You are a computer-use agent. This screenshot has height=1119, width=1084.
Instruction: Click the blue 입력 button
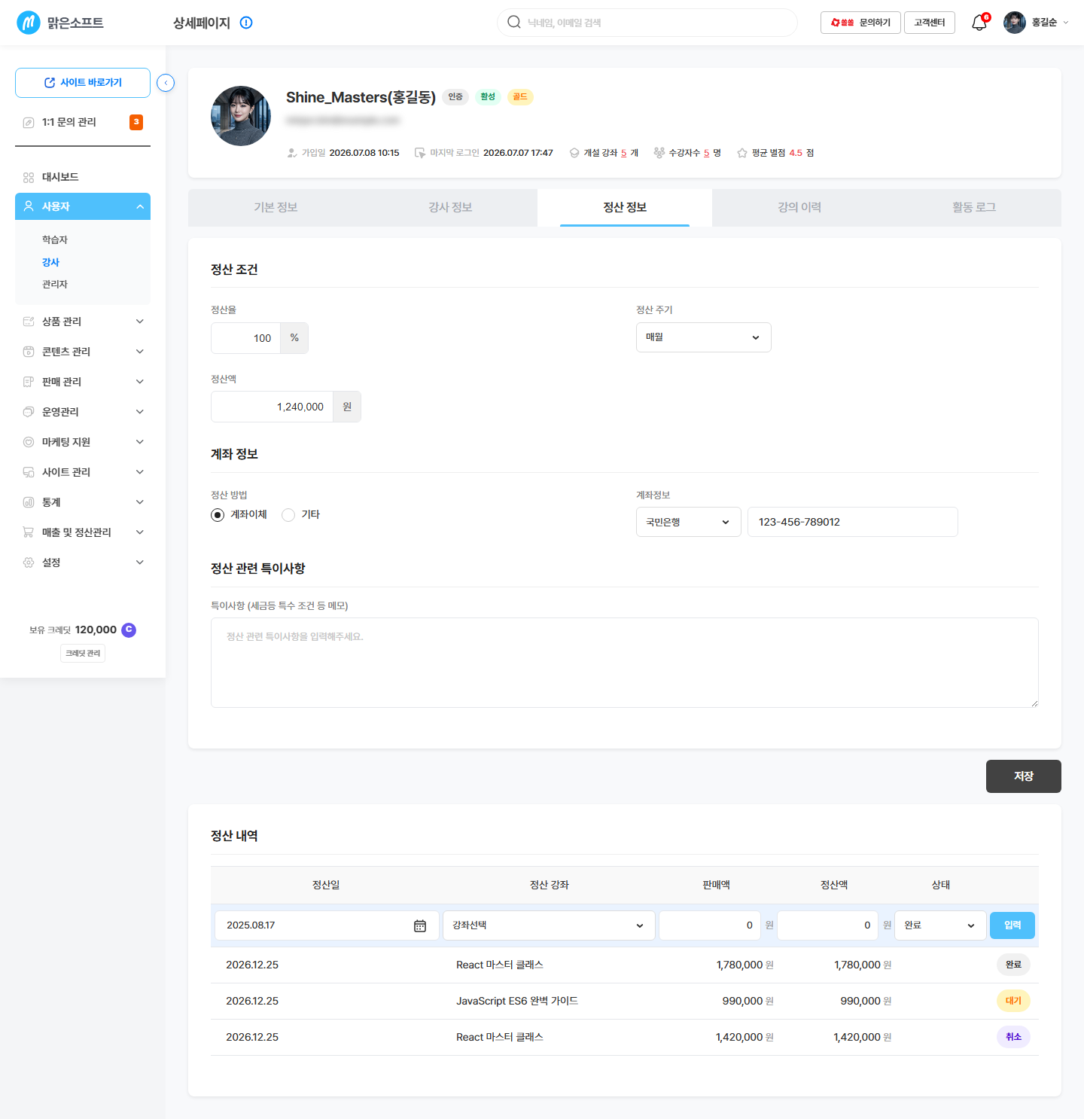pos(1012,925)
